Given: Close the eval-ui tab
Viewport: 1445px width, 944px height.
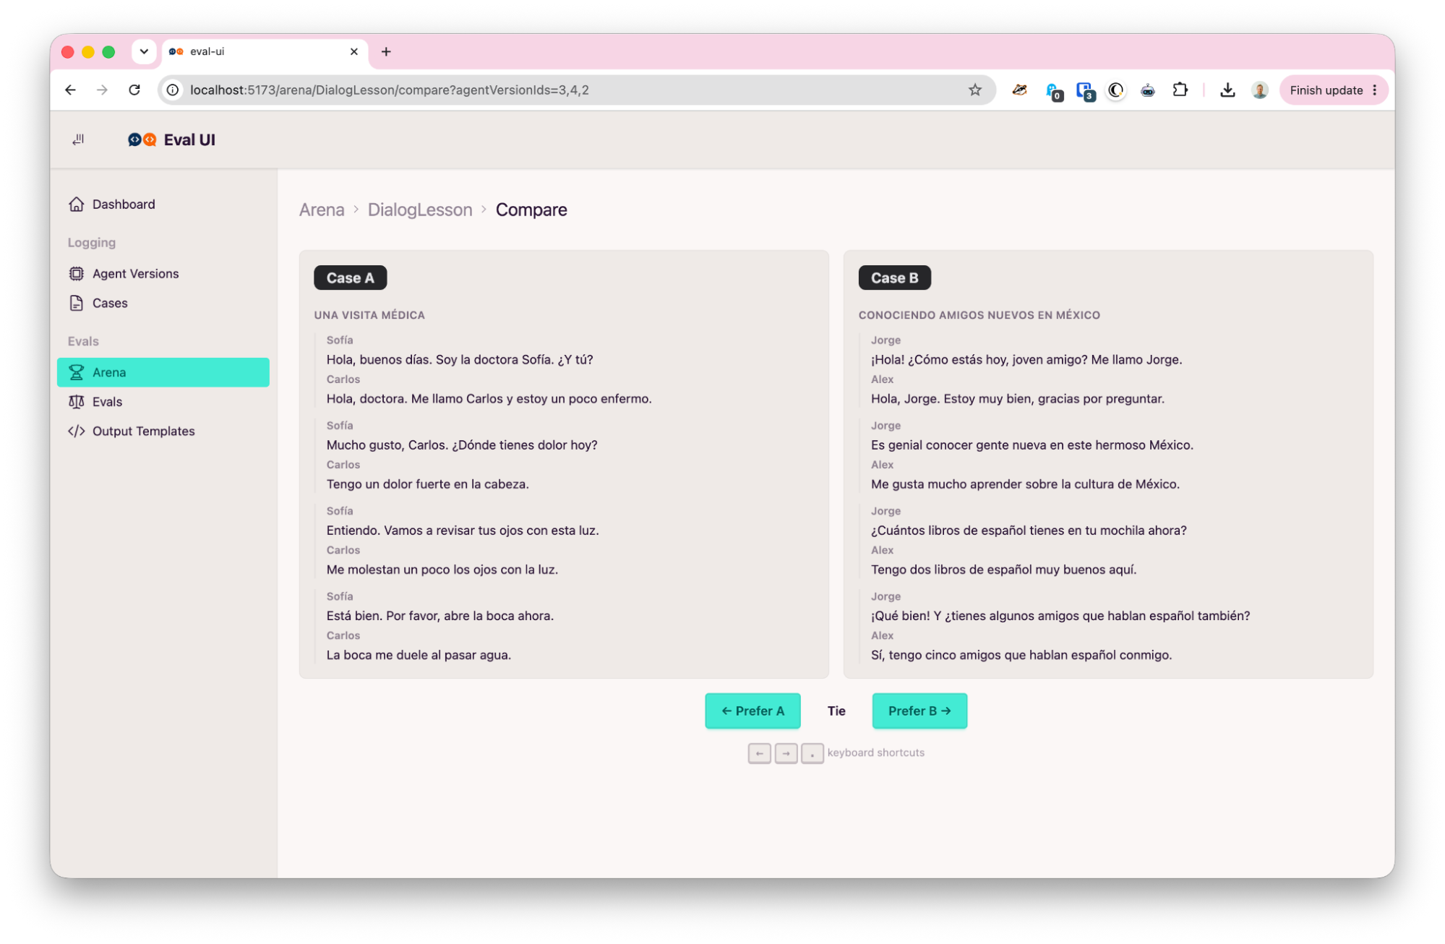Looking at the screenshot, I should [353, 51].
